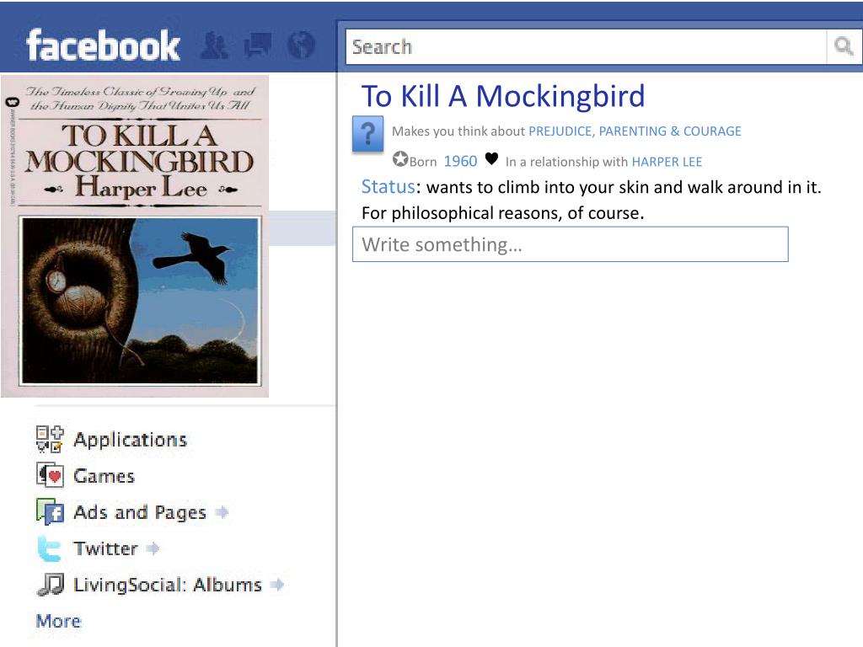
Task: Click the More link in sidebar
Action: (x=58, y=621)
